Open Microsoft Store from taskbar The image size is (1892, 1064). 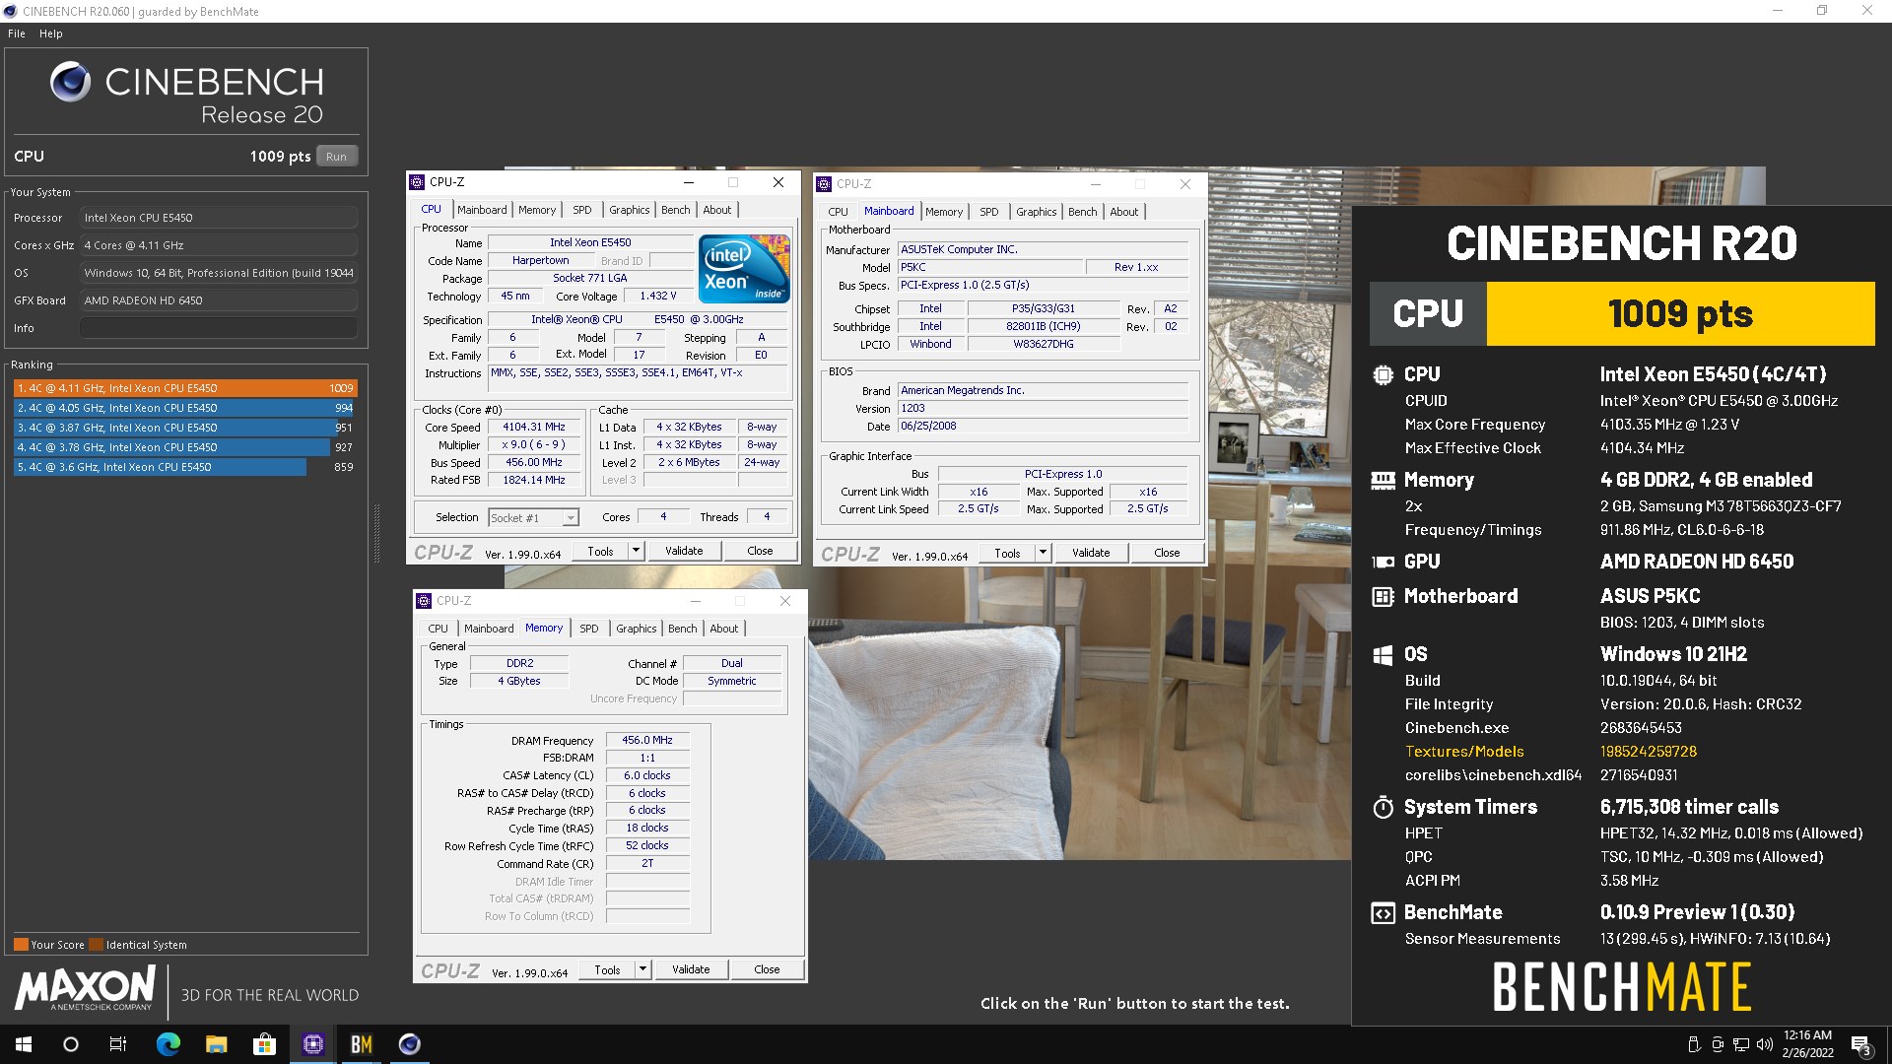tap(264, 1044)
